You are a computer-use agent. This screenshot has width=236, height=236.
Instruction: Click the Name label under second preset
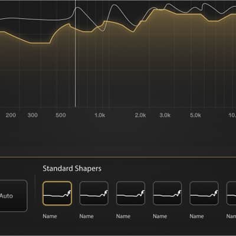click(x=87, y=217)
